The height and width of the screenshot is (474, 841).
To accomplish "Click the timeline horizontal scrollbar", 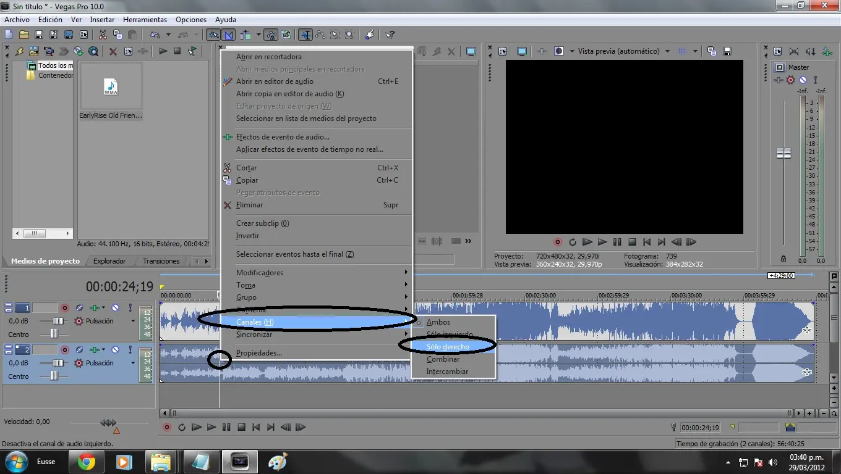I will [481, 413].
